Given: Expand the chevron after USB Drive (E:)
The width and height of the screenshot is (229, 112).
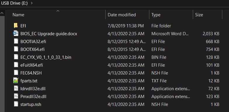Looking at the screenshot, I should (32, 3).
